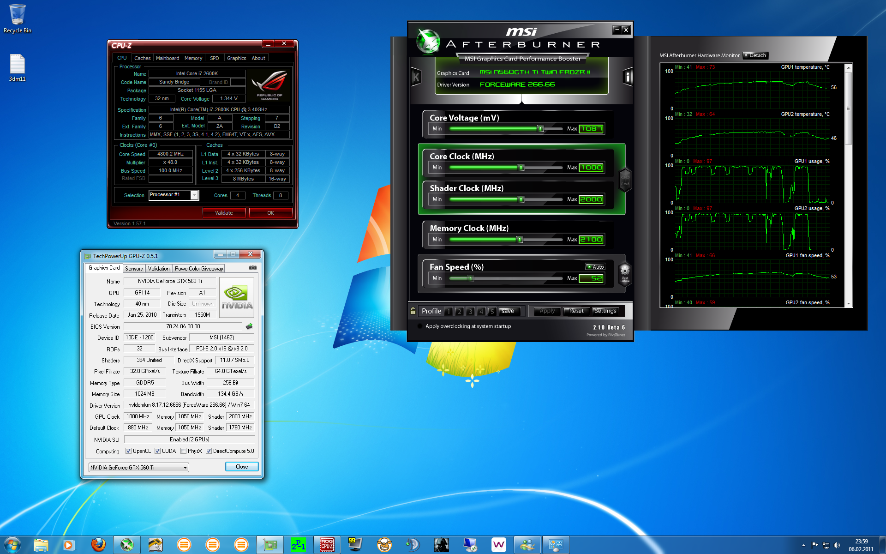Screen dimensions: 886x554
Task: Click the Republic of Gamers logo in CPU-Z
Action: 269,85
